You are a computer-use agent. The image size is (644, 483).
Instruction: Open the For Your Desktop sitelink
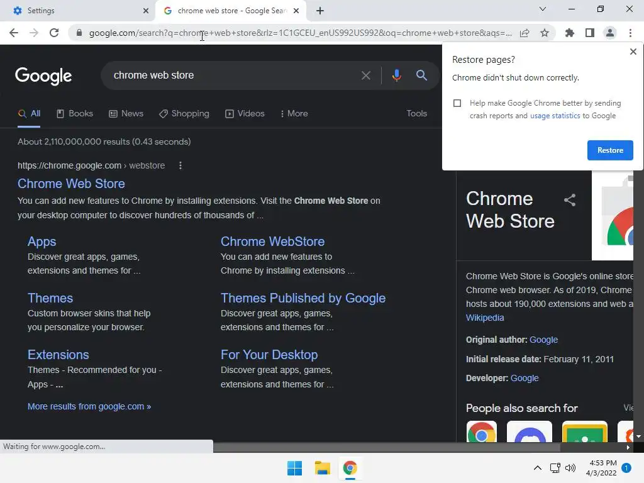(269, 355)
